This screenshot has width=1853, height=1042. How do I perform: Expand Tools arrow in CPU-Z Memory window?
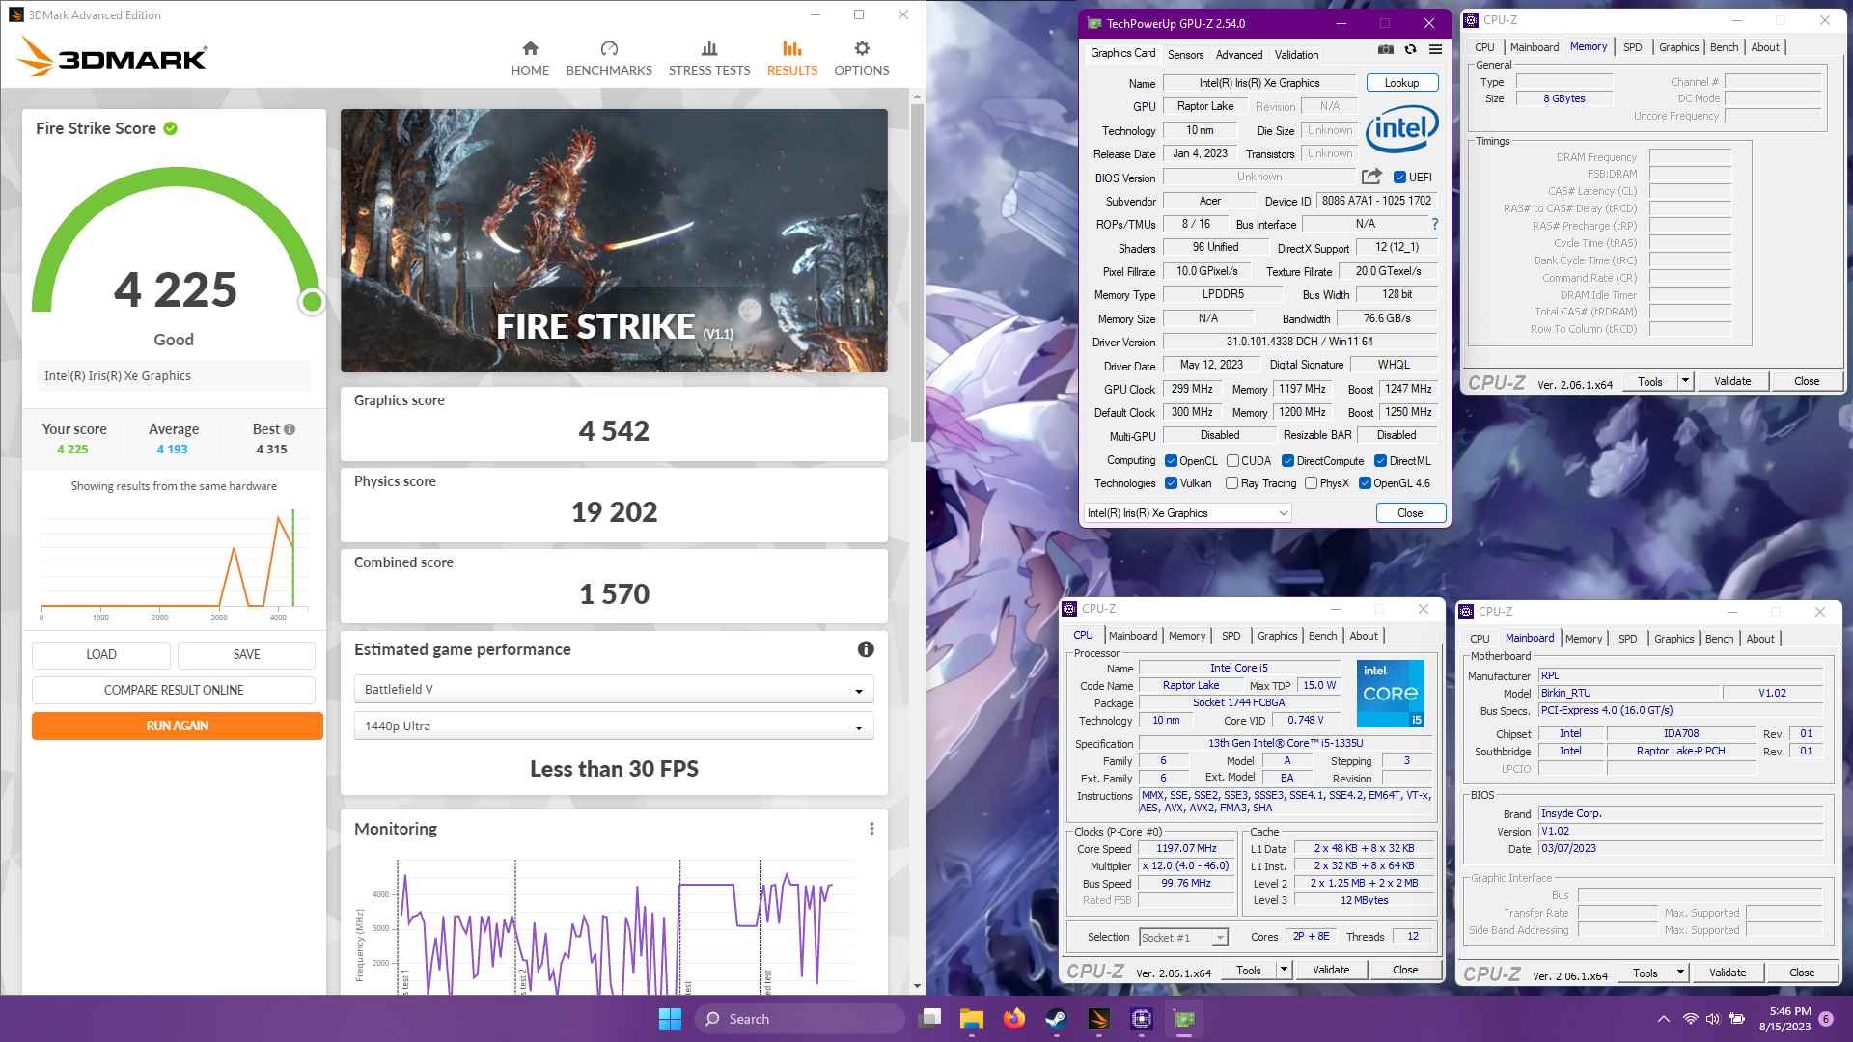[x=1685, y=381]
